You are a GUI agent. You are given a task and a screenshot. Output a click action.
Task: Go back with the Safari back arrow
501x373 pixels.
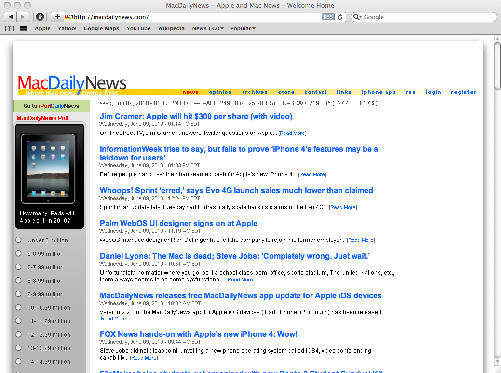pos(11,17)
